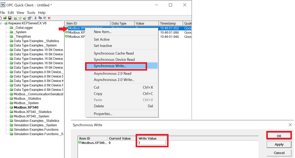This screenshot has width=295, height=158.
Task: Open the Properties toolbar icon
Action: (x=29, y=18)
